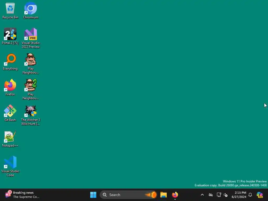Open the clock and date flyout
The image size is (268, 201).
(x=239, y=195)
